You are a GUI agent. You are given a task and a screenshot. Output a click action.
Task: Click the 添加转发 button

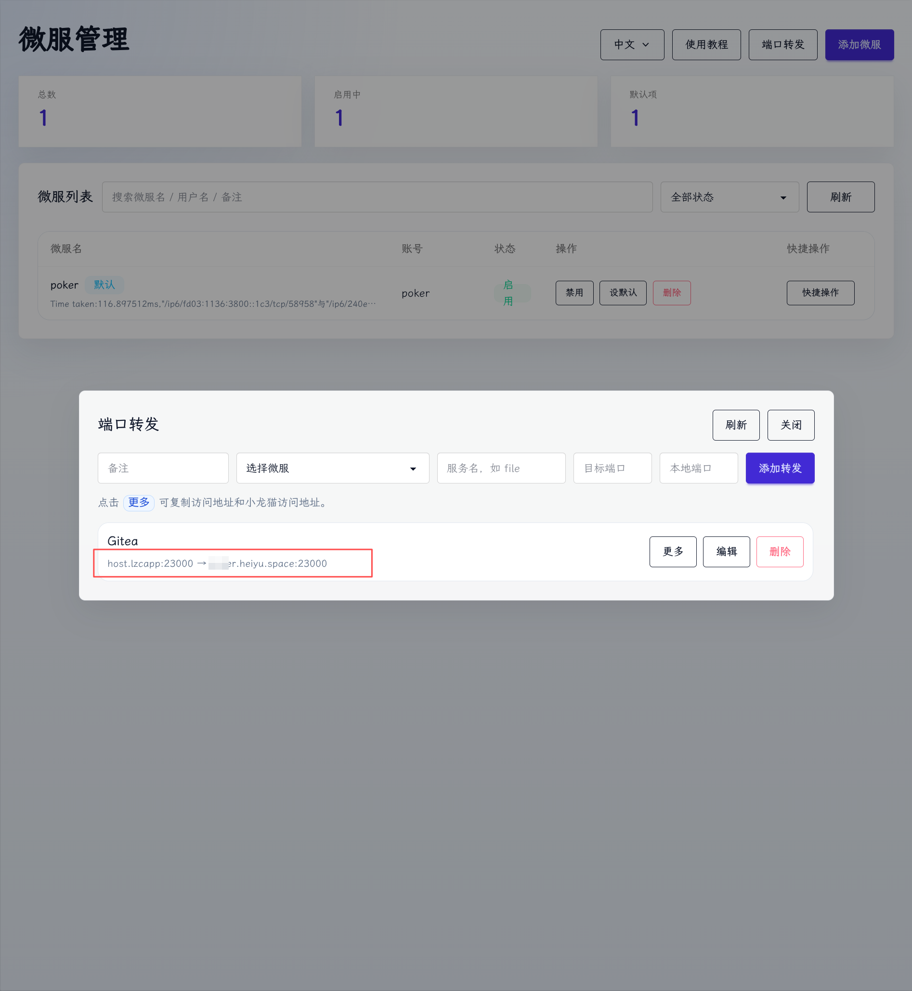(780, 468)
